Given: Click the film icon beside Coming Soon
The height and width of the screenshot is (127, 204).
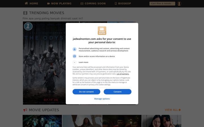Looking at the screenshot, I should point(82,3).
